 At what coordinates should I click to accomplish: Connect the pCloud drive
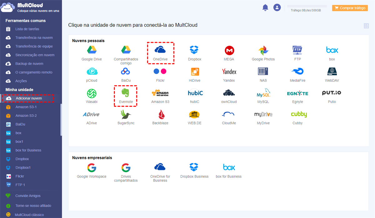(x=92, y=75)
